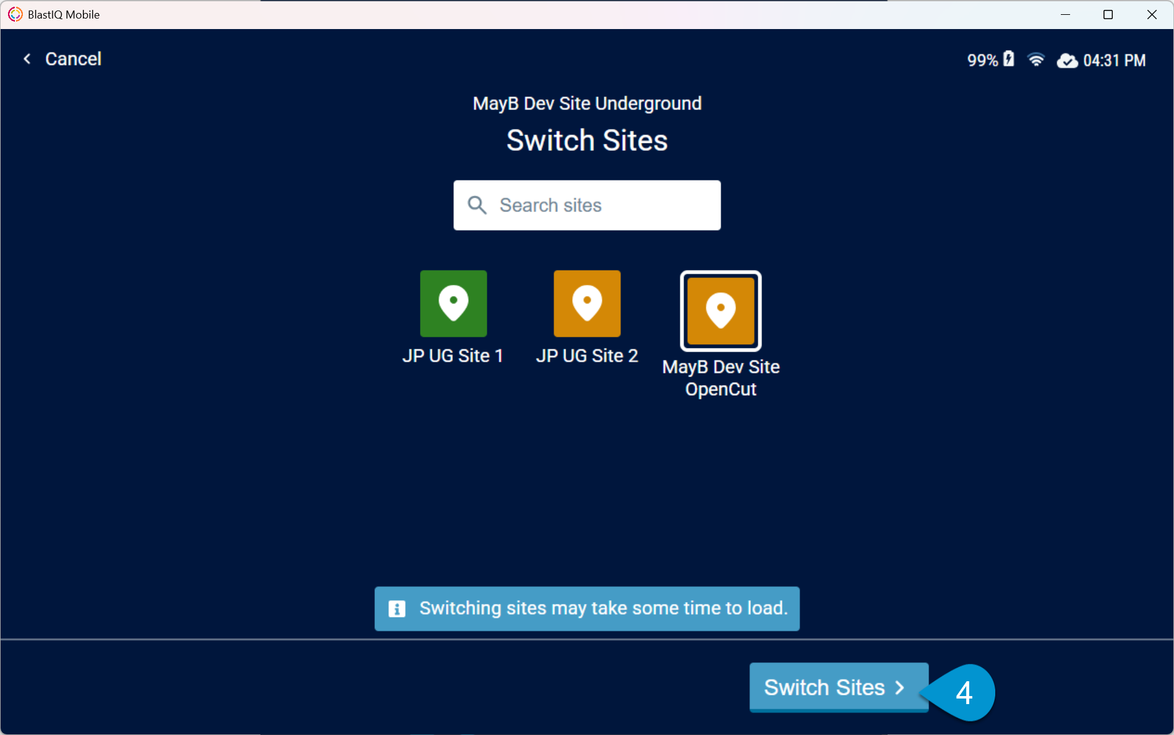Focus the Search sites field
Viewport: 1174px width, 735px height.
click(587, 205)
